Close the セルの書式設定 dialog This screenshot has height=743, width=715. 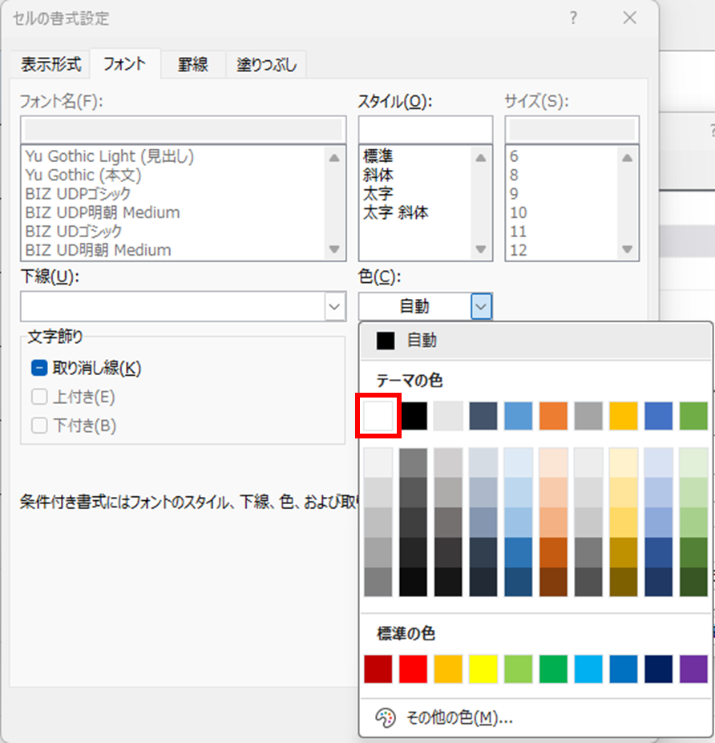[x=630, y=18]
